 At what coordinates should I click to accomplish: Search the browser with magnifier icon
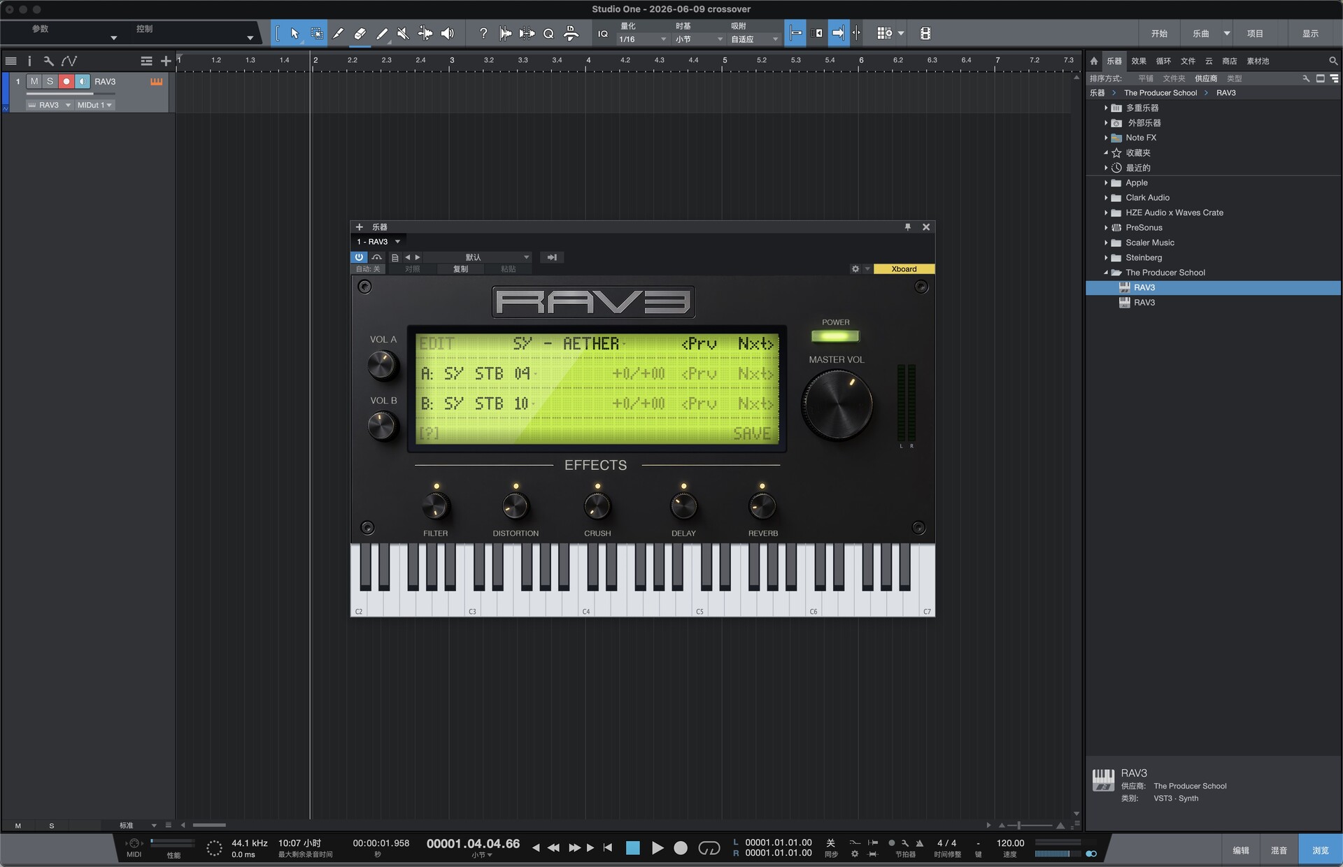[x=1333, y=61]
